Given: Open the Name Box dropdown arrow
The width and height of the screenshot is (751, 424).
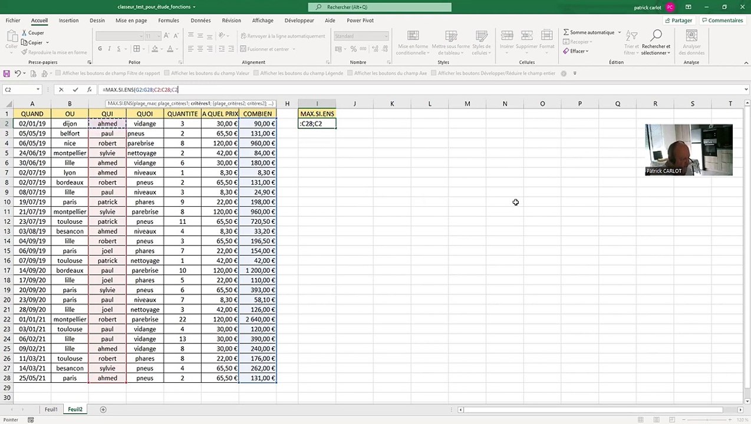Looking at the screenshot, I should 38,90.
